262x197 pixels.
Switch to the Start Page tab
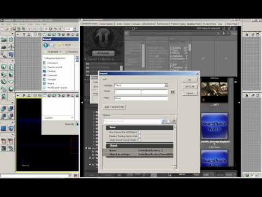232,24
